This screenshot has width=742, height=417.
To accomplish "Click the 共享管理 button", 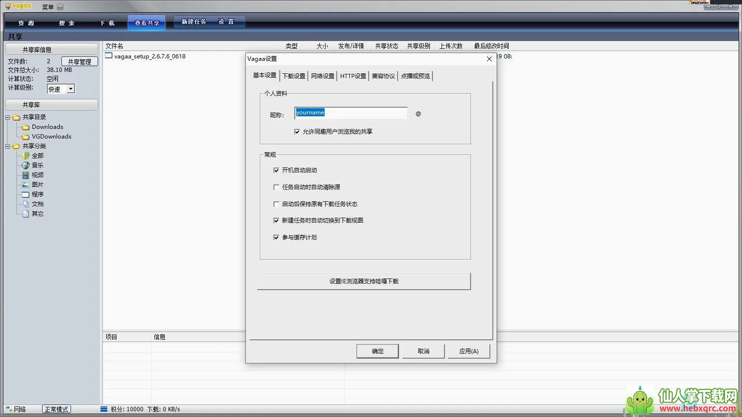I will [80, 61].
